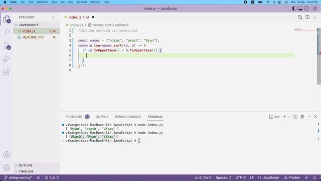Open the Wi-Fi menu bar icon
Image resolution: width=321 pixels, height=181 pixels.
click(268, 2)
